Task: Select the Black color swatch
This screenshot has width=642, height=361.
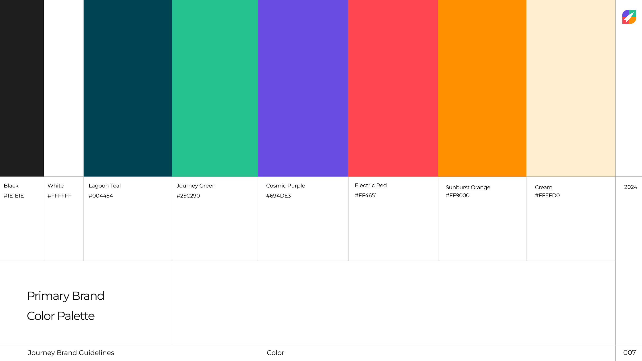Action: coord(22,88)
